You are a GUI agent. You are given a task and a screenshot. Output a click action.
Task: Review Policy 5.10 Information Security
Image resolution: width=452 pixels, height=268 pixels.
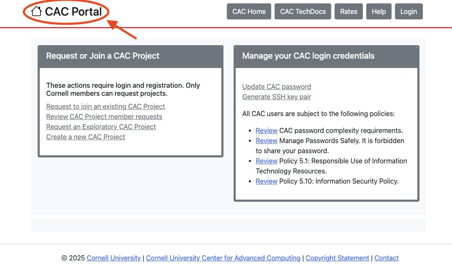click(x=266, y=181)
